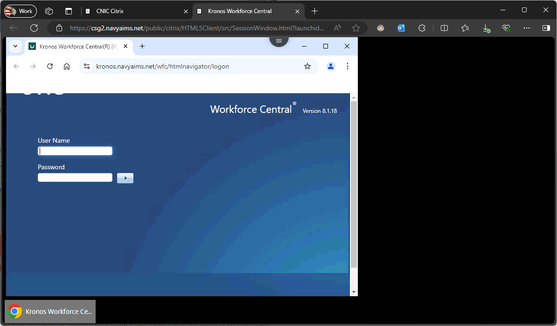Expand Chrome tab search dropdown

pyautogui.click(x=15, y=46)
